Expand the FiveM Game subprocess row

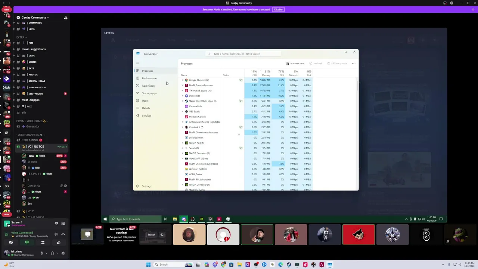tap(182, 85)
